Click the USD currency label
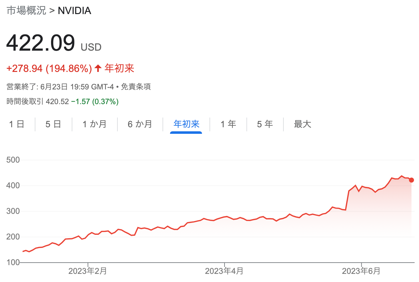 (x=91, y=47)
